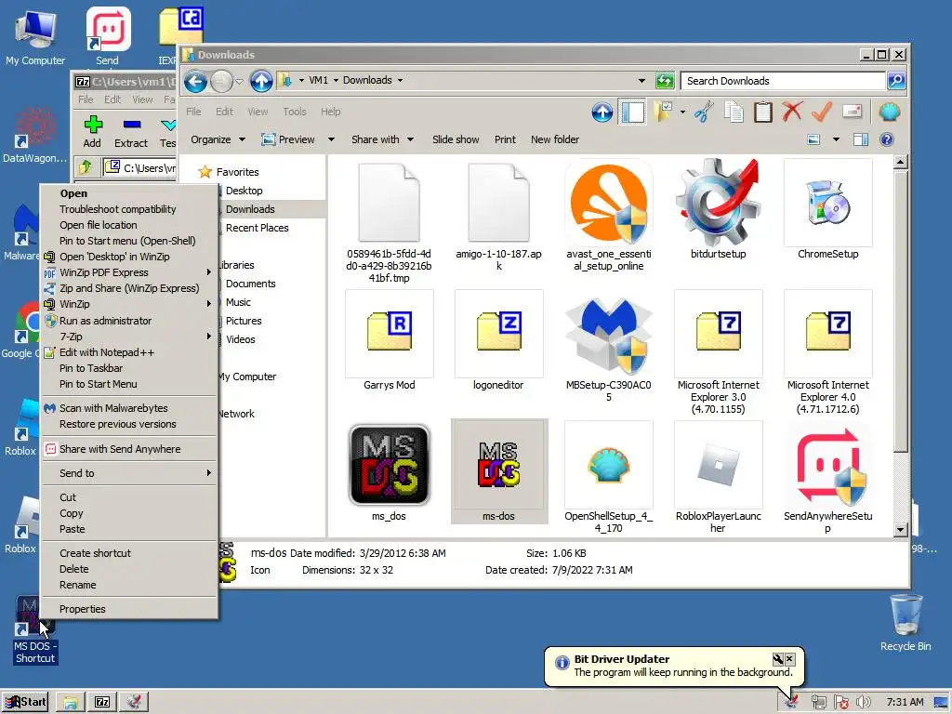Screen dimensions: 952x714
Task: Click the Print button
Action: [x=505, y=139]
